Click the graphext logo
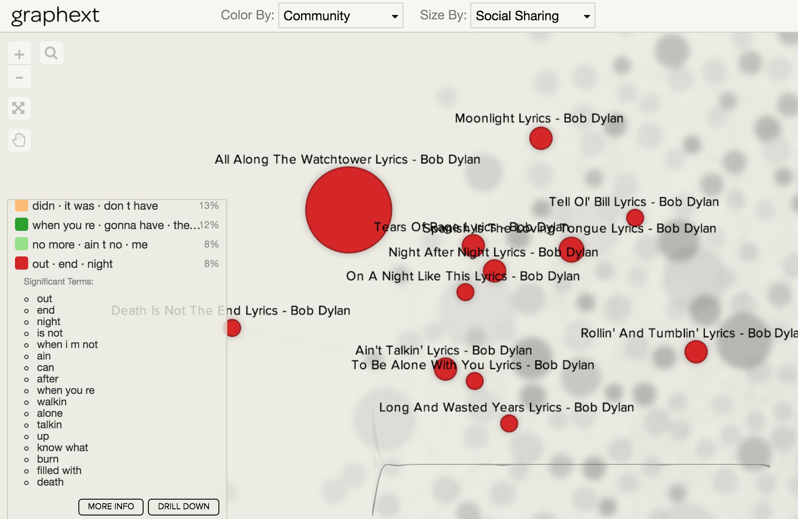Screen dimensions: 798x519 [55, 16]
